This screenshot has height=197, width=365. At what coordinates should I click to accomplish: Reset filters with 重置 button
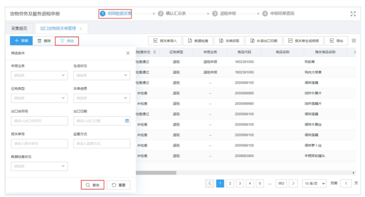click(118, 185)
